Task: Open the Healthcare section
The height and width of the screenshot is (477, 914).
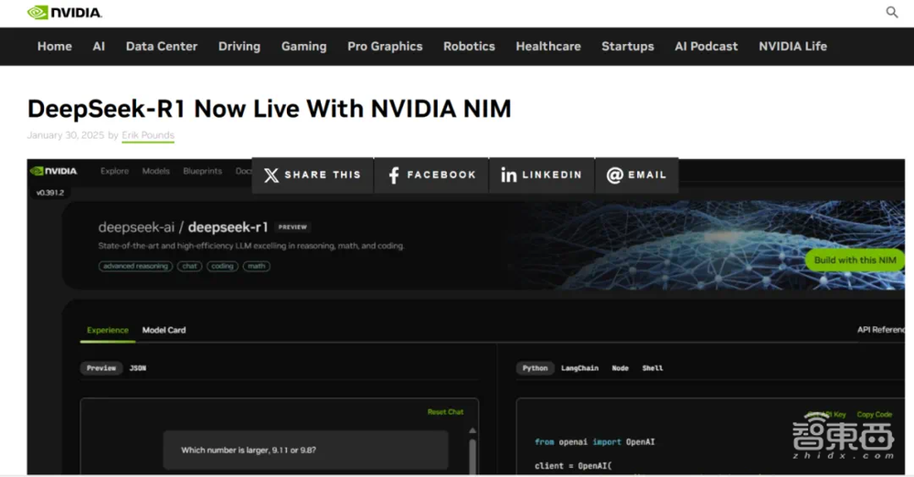Action: [x=547, y=47]
